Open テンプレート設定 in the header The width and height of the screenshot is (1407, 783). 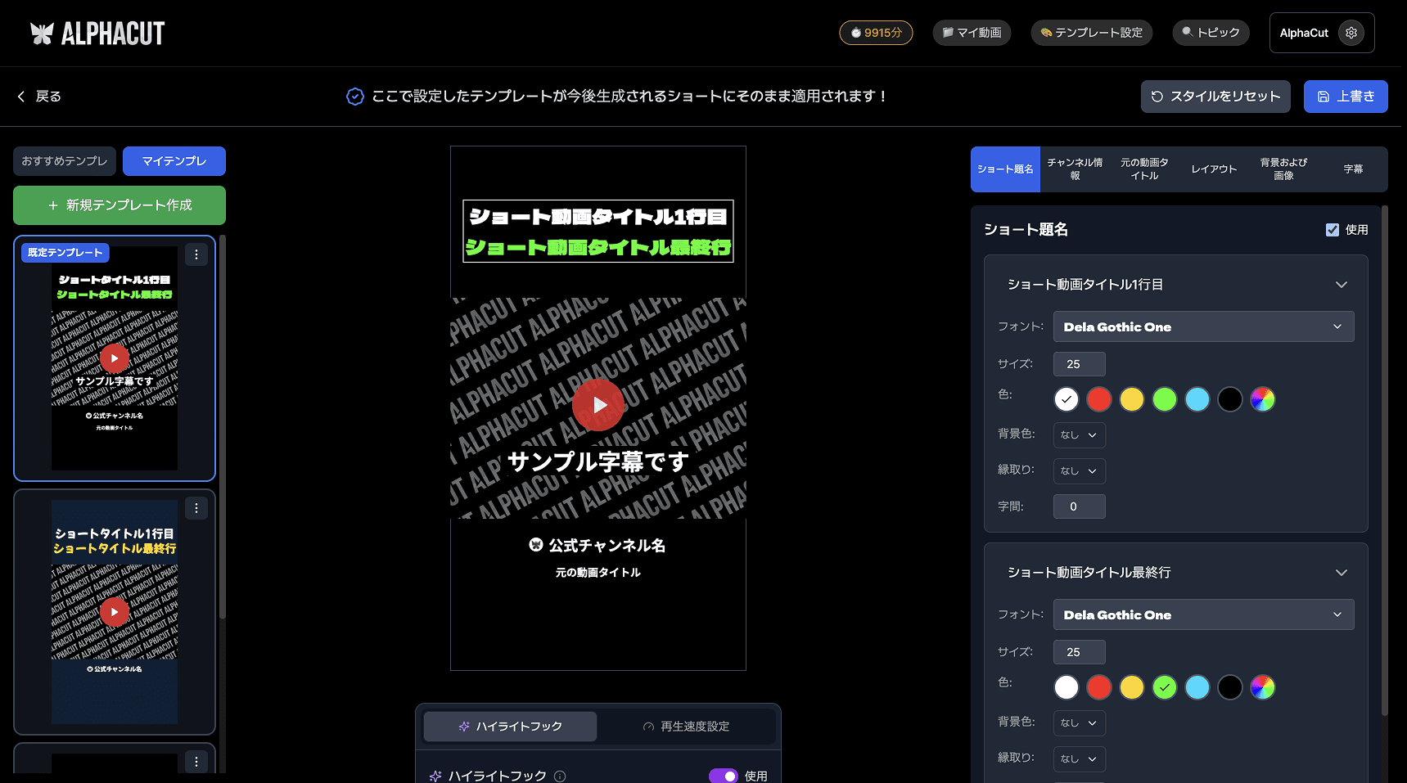(1092, 33)
